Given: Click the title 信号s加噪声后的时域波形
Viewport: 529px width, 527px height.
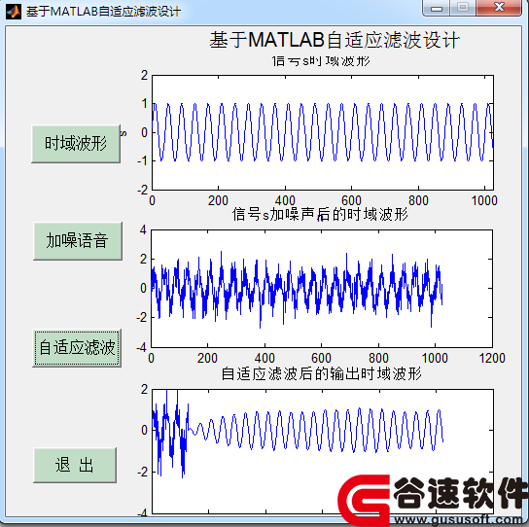Looking at the screenshot, I should pos(320,215).
